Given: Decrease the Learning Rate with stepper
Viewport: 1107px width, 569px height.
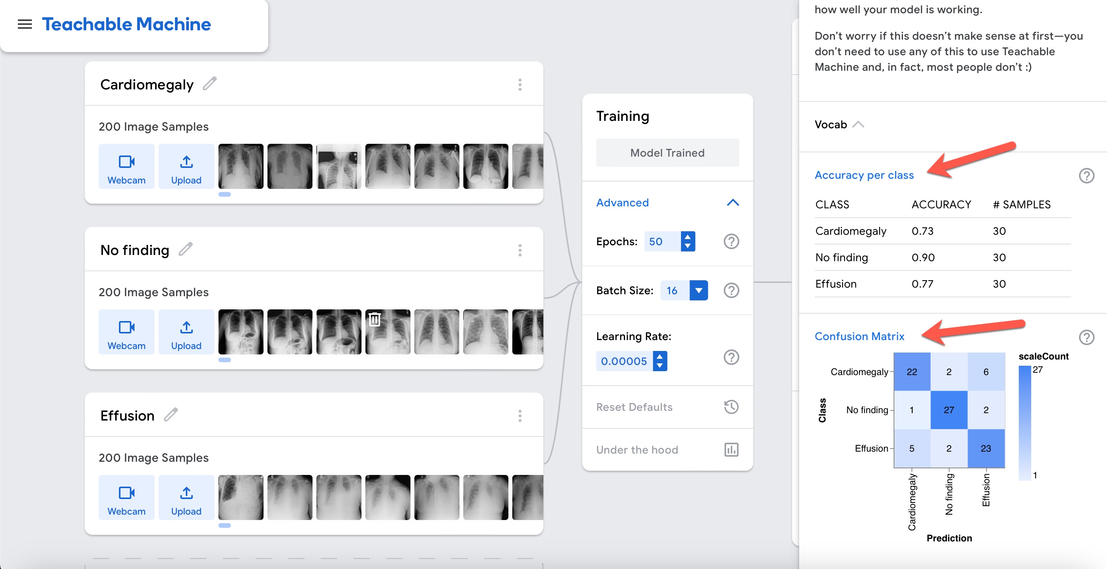Looking at the screenshot, I should [x=660, y=366].
